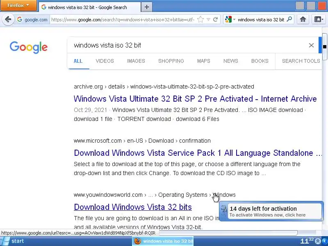
Task: Select the ALL results tab
Action: [x=78, y=61]
